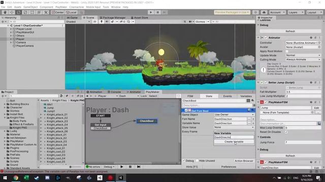Switch to the Asset Store tab
This screenshot has width=325, height=182.
click(x=140, y=18)
